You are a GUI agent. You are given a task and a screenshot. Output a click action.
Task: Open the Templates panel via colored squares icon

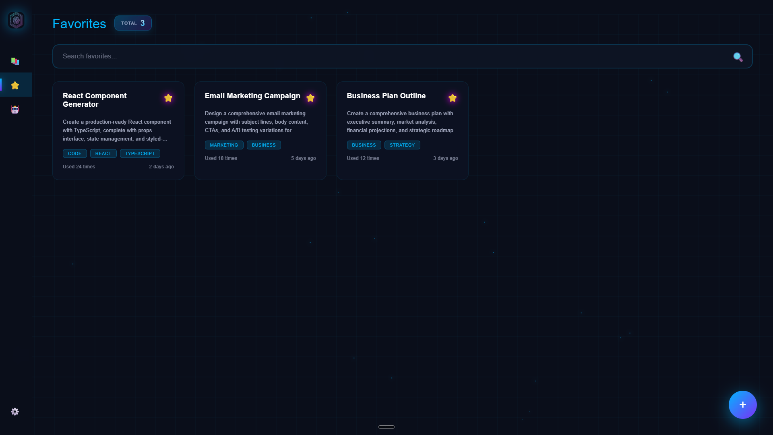click(15, 61)
